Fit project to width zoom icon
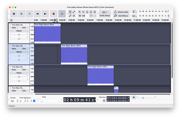This screenshot has height=118, width=181. [x=91, y=12]
